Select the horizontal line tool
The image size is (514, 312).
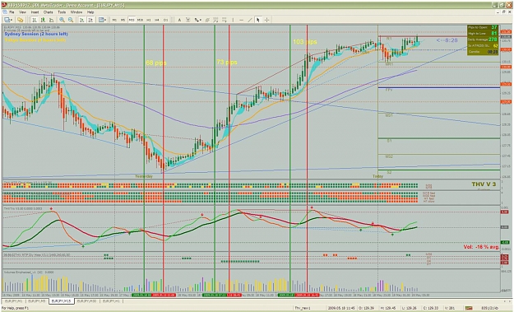241,20
